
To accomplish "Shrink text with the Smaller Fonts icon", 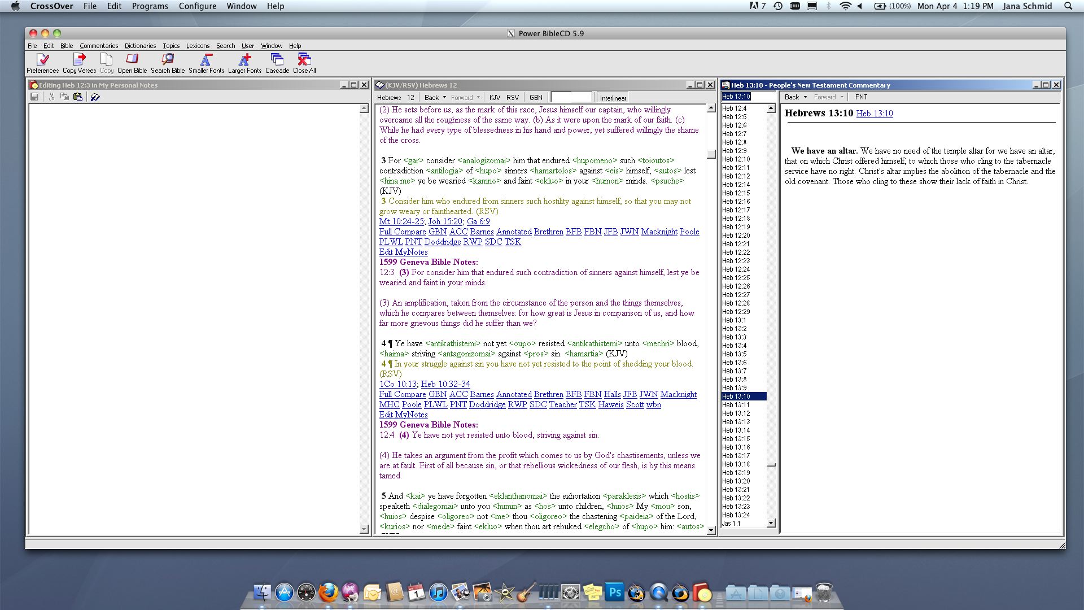I will click(x=206, y=62).
